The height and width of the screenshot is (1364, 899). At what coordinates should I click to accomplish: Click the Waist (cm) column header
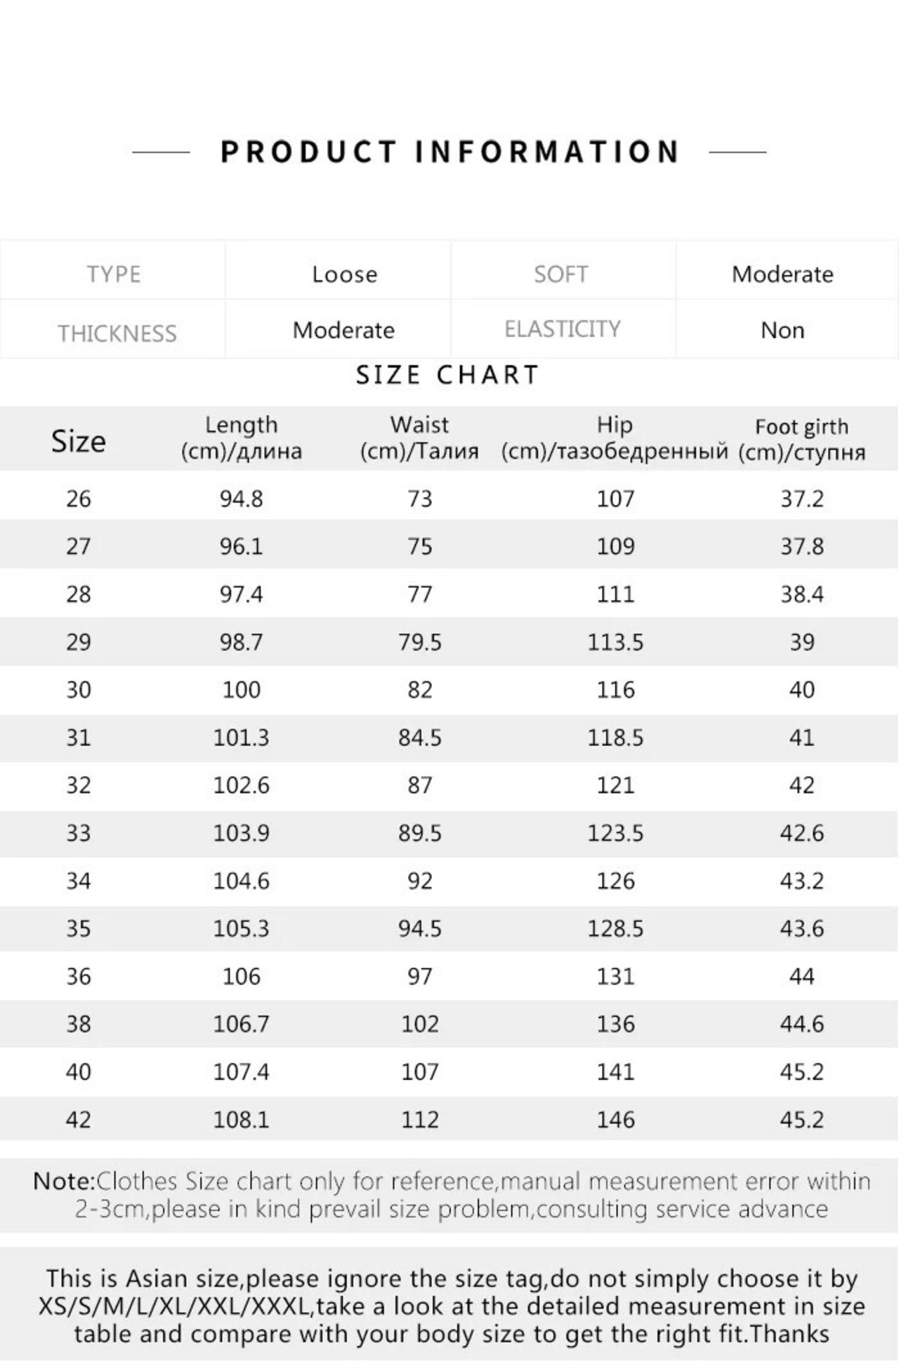click(419, 438)
